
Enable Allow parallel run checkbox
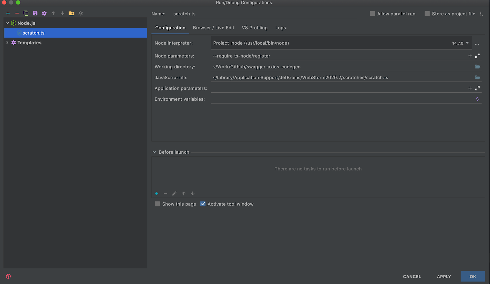coord(372,14)
